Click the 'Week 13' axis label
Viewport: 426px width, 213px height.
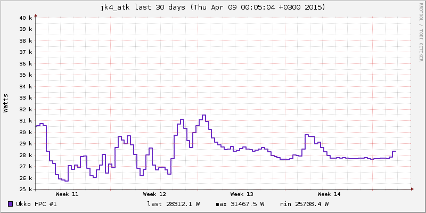242,194
